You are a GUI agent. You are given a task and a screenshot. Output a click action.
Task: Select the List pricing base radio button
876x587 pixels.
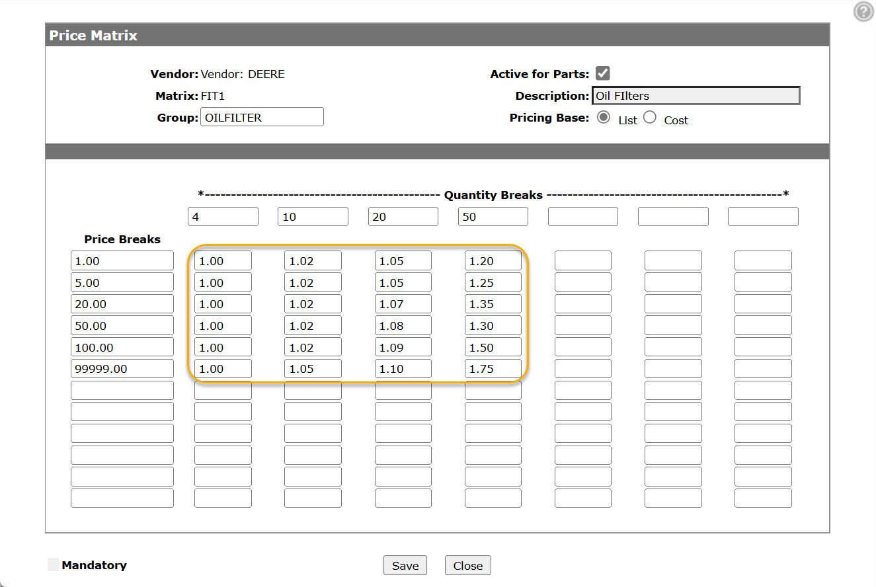click(603, 117)
